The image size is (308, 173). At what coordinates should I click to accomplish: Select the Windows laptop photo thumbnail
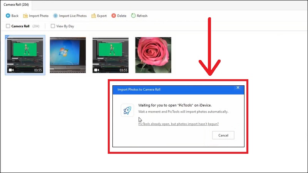68,55
